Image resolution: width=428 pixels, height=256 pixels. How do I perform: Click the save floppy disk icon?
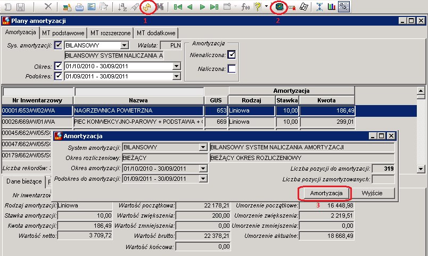point(20,7)
